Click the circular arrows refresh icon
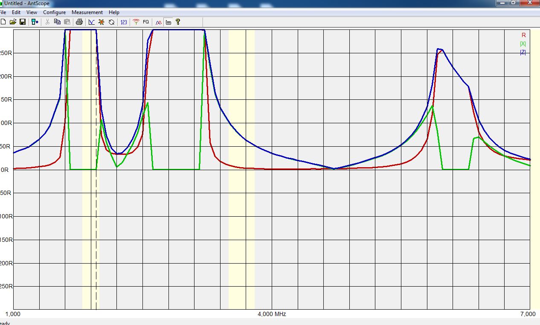 [x=111, y=22]
